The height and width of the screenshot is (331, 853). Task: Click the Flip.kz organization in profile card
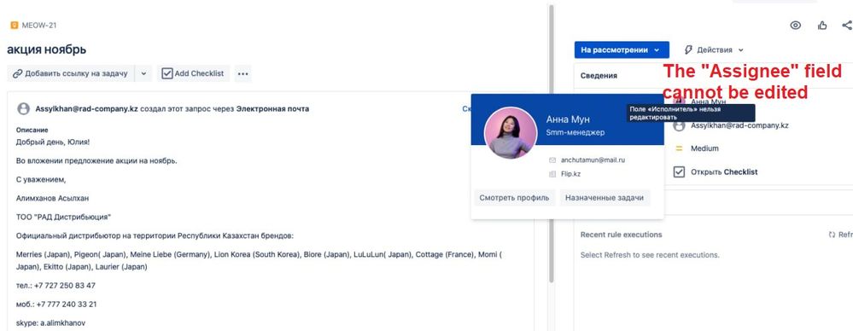[570, 175]
